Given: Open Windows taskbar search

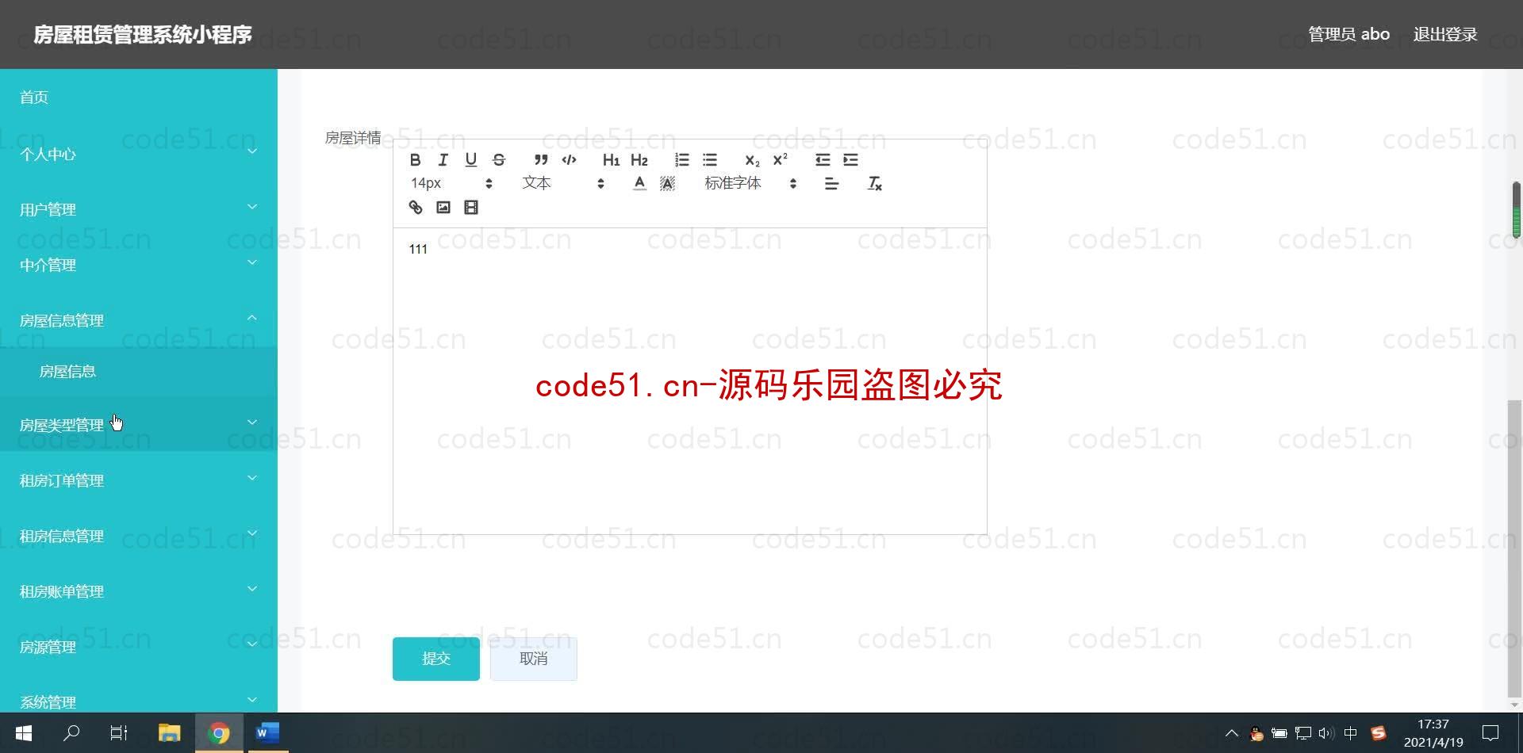Looking at the screenshot, I should [x=71, y=733].
